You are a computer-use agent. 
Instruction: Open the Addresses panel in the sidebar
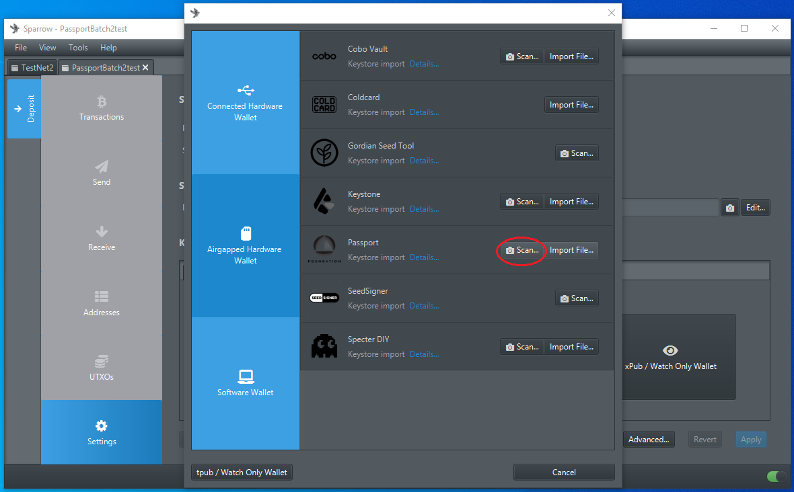pos(102,303)
